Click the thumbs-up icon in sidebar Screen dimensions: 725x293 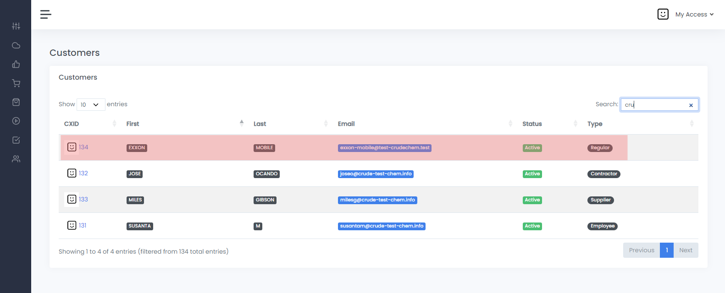click(x=16, y=64)
